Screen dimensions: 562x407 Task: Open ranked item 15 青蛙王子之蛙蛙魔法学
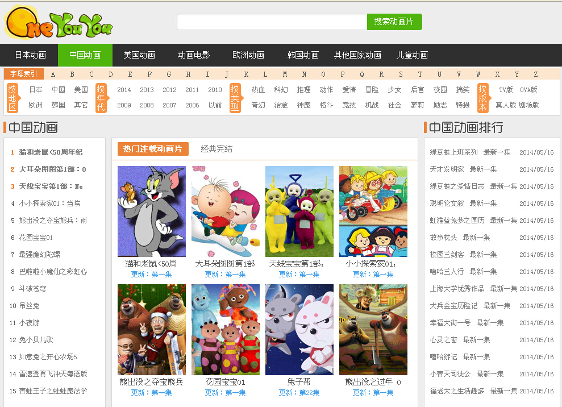[53, 391]
